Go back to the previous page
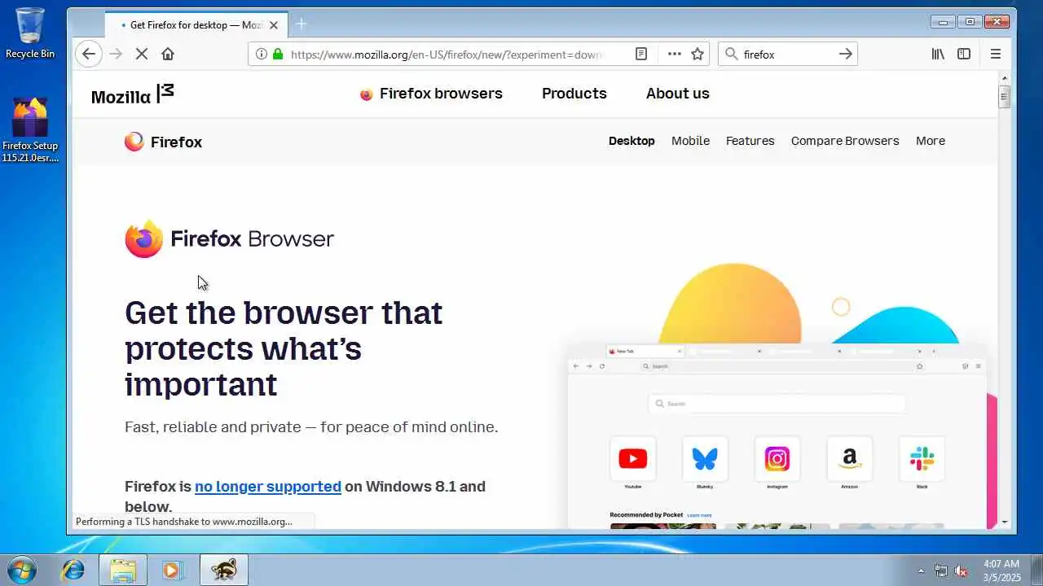This screenshot has height=586, width=1043. tap(89, 54)
